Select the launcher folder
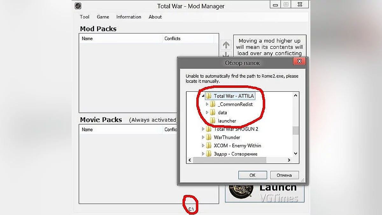This screenshot has height=215, width=382. [x=227, y=121]
